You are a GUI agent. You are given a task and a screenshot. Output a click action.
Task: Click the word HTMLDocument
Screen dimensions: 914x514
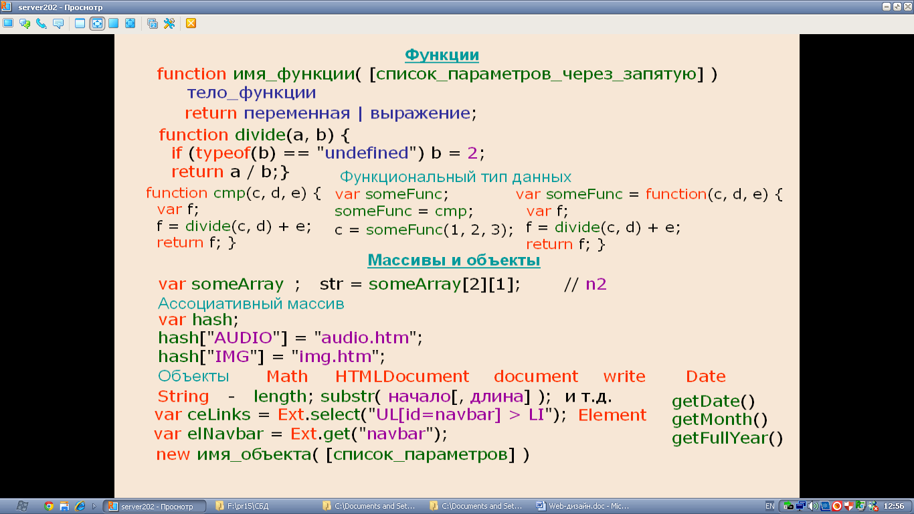[402, 376]
